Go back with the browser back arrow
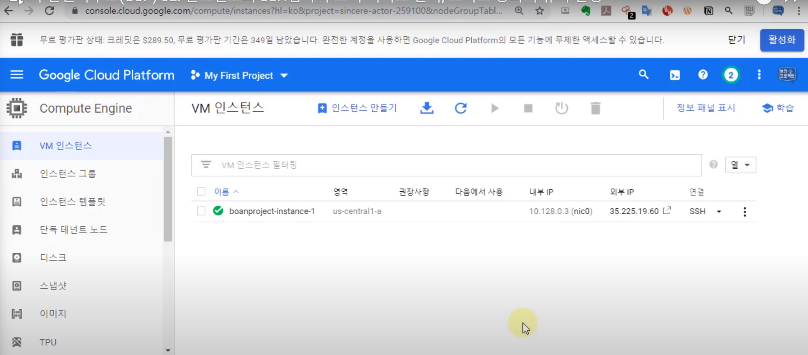This screenshot has height=355, width=808. [9, 11]
